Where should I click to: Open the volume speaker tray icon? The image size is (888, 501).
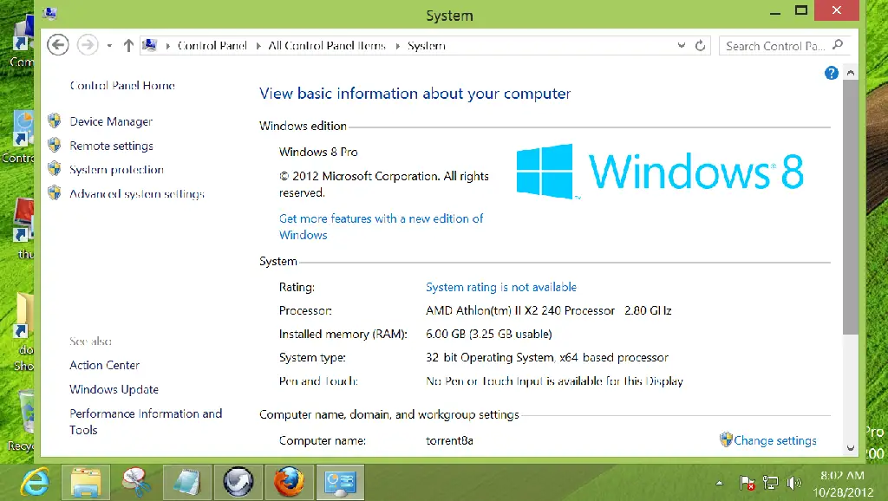pos(794,483)
